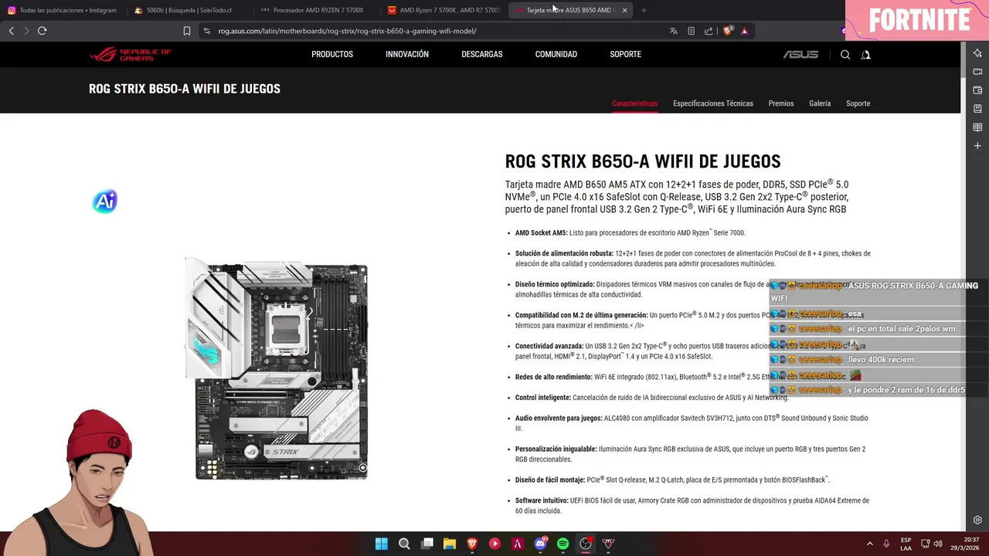Show hidden system tray icons chevron
This screenshot has width=989, height=556.
click(x=869, y=544)
